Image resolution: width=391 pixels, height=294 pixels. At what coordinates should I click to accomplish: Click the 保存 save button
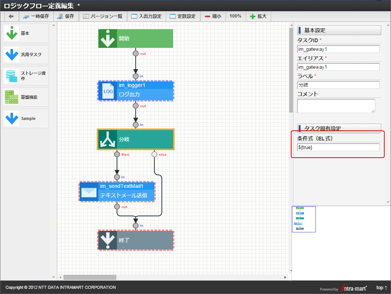(65, 16)
